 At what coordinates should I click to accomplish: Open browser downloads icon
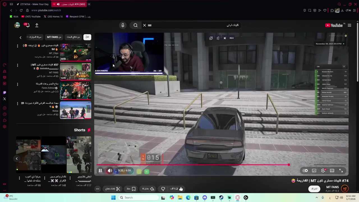pos(342,10)
